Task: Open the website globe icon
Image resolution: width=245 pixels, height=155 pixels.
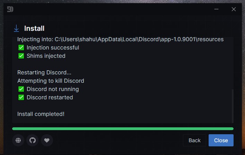Action: tap(18, 140)
